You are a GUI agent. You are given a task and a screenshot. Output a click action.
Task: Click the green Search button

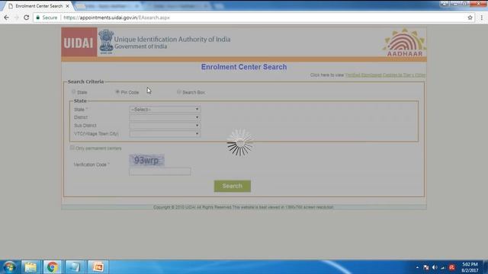pos(232,186)
